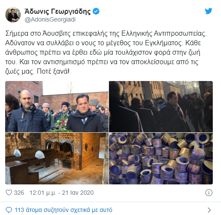Viewport: 221px width, 215px height.
Task: View photo of the crematorium ovens
Action: (x=57, y=159)
